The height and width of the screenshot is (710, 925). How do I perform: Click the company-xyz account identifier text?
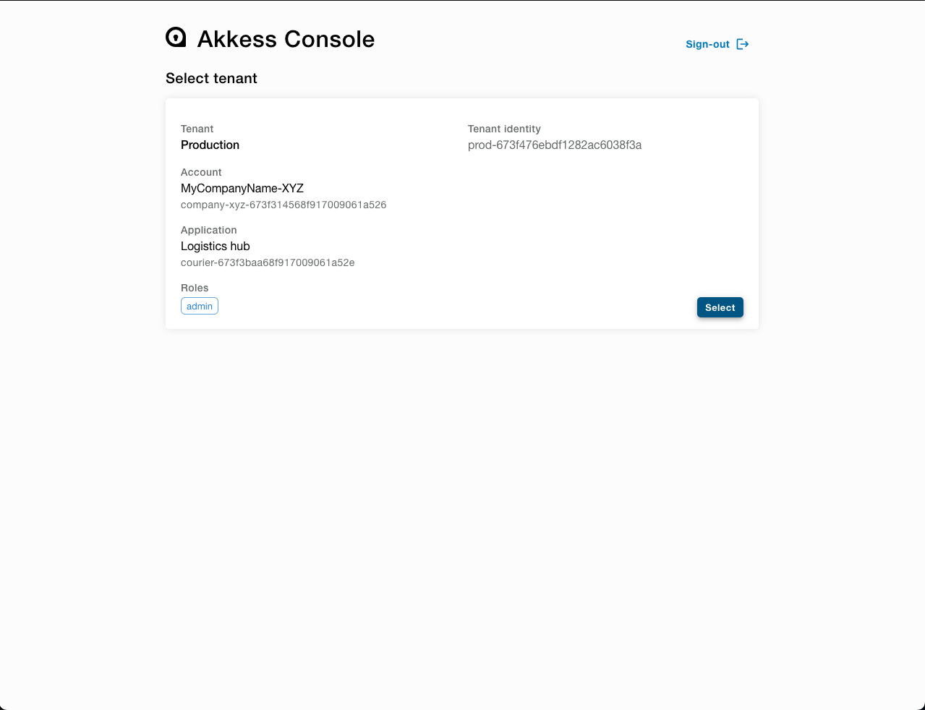pyautogui.click(x=284, y=205)
